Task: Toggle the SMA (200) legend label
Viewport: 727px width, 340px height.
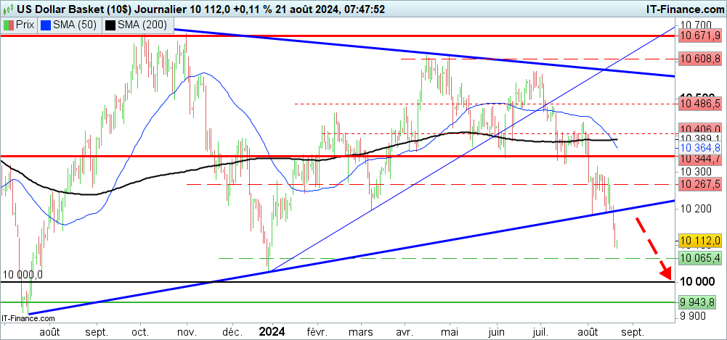Action: pos(140,25)
